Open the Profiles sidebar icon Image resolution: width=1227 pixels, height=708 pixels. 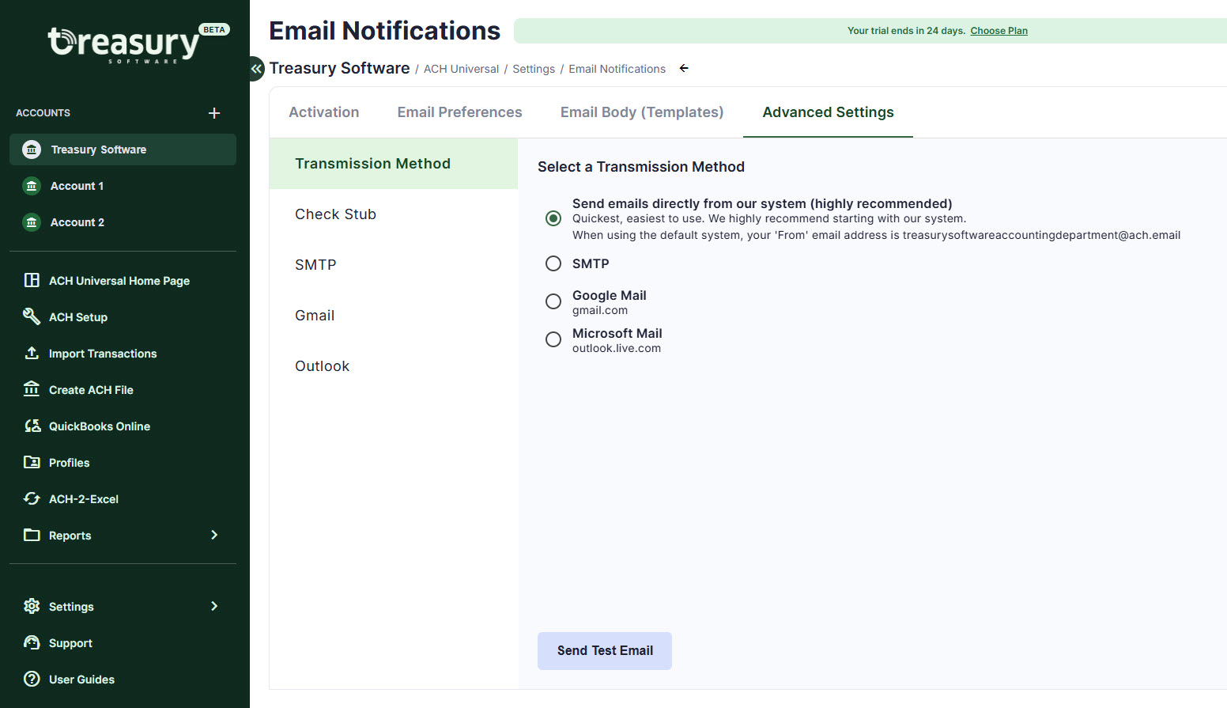32,462
